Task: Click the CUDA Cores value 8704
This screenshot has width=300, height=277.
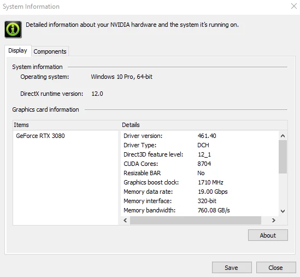Action: point(204,164)
